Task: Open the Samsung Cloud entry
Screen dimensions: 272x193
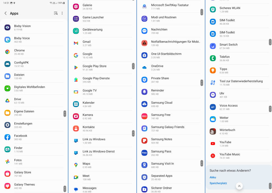Action: (171, 104)
